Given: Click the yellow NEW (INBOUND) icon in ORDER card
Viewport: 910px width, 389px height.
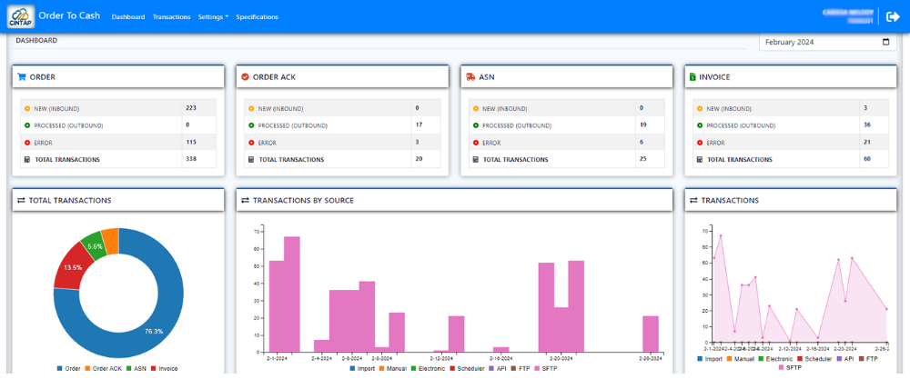Looking at the screenshot, I should point(27,108).
